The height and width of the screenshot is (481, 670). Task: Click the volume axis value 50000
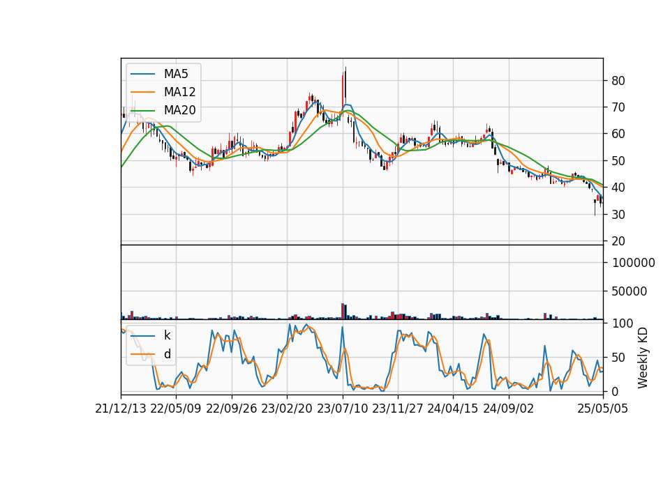tap(630, 291)
